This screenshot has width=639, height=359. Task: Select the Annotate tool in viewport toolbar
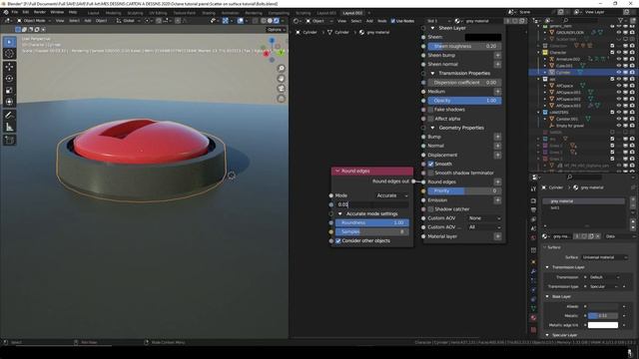click(x=9, y=116)
